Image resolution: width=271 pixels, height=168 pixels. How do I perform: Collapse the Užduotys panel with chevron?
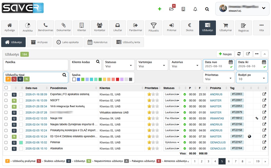(265, 54)
